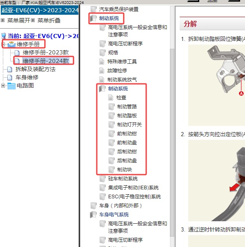Click book icon beside 汽车乘员保护装置
The height and width of the screenshot is (247, 245).
click(94, 9)
